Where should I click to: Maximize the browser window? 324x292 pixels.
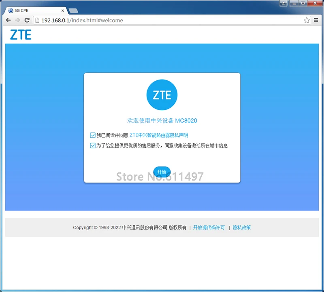pos(303,3)
